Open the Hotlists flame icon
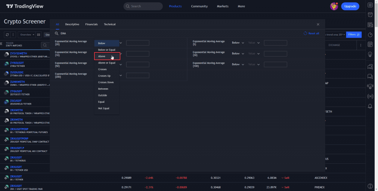This screenshot has height=191, width=378. click(370, 35)
